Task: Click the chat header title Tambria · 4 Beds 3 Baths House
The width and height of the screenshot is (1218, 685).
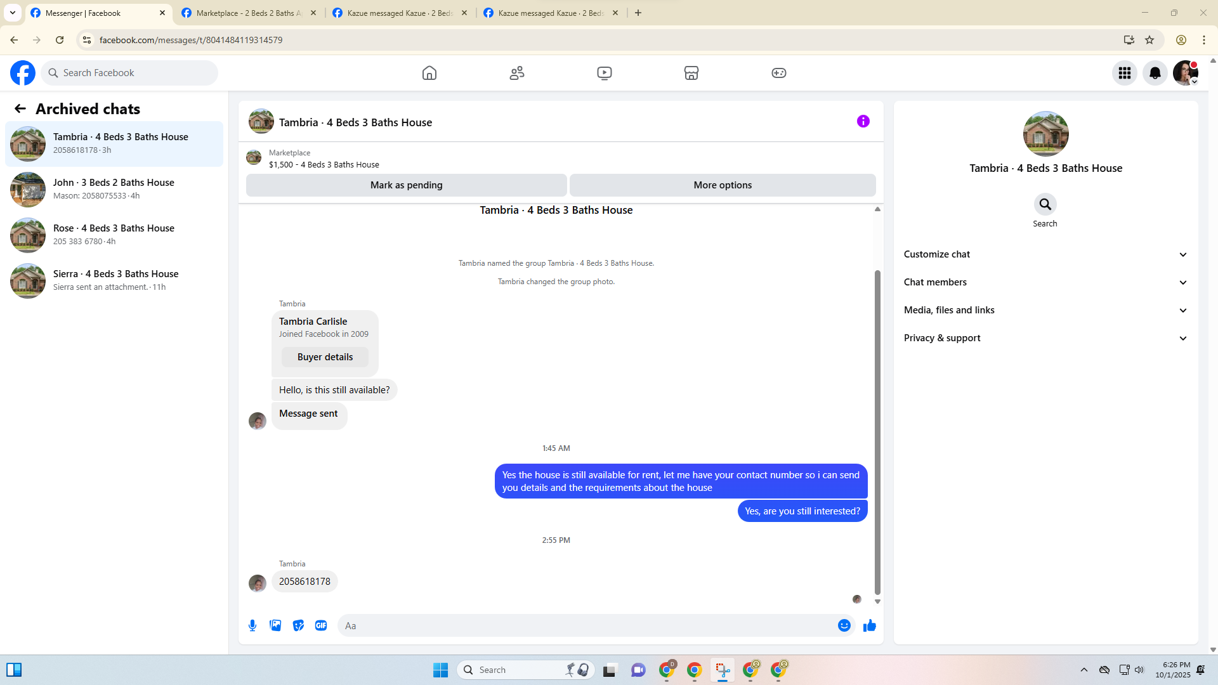Action: point(355,122)
